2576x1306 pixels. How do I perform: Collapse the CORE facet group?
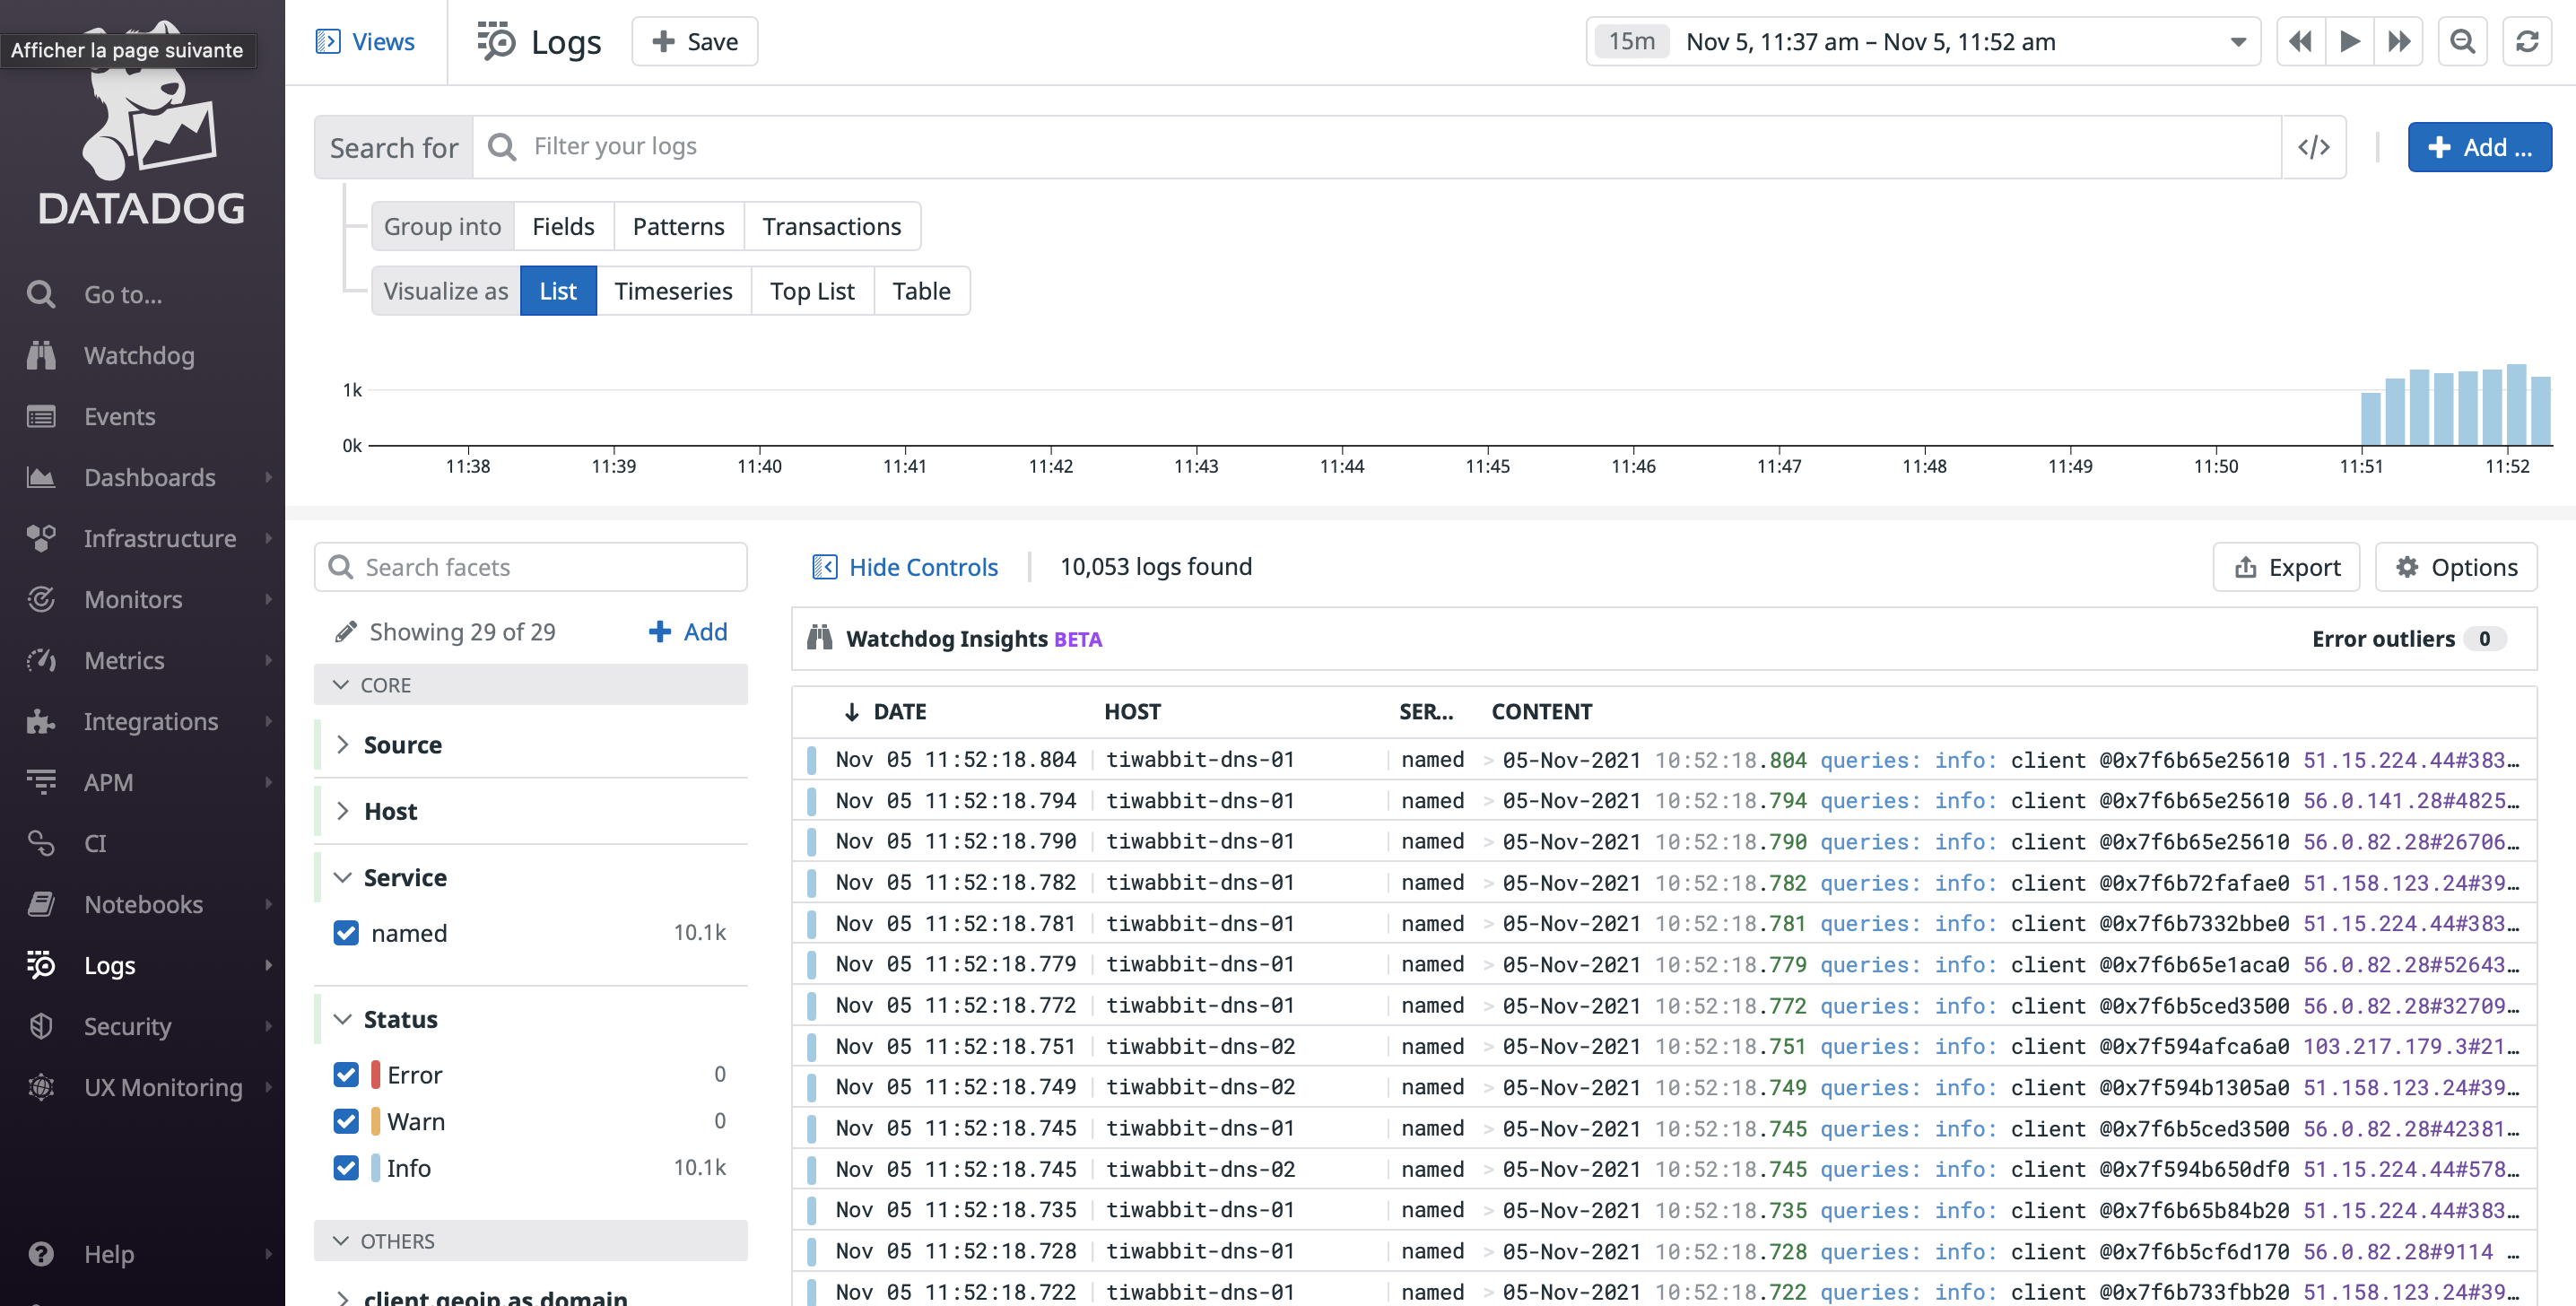pyautogui.click(x=341, y=685)
